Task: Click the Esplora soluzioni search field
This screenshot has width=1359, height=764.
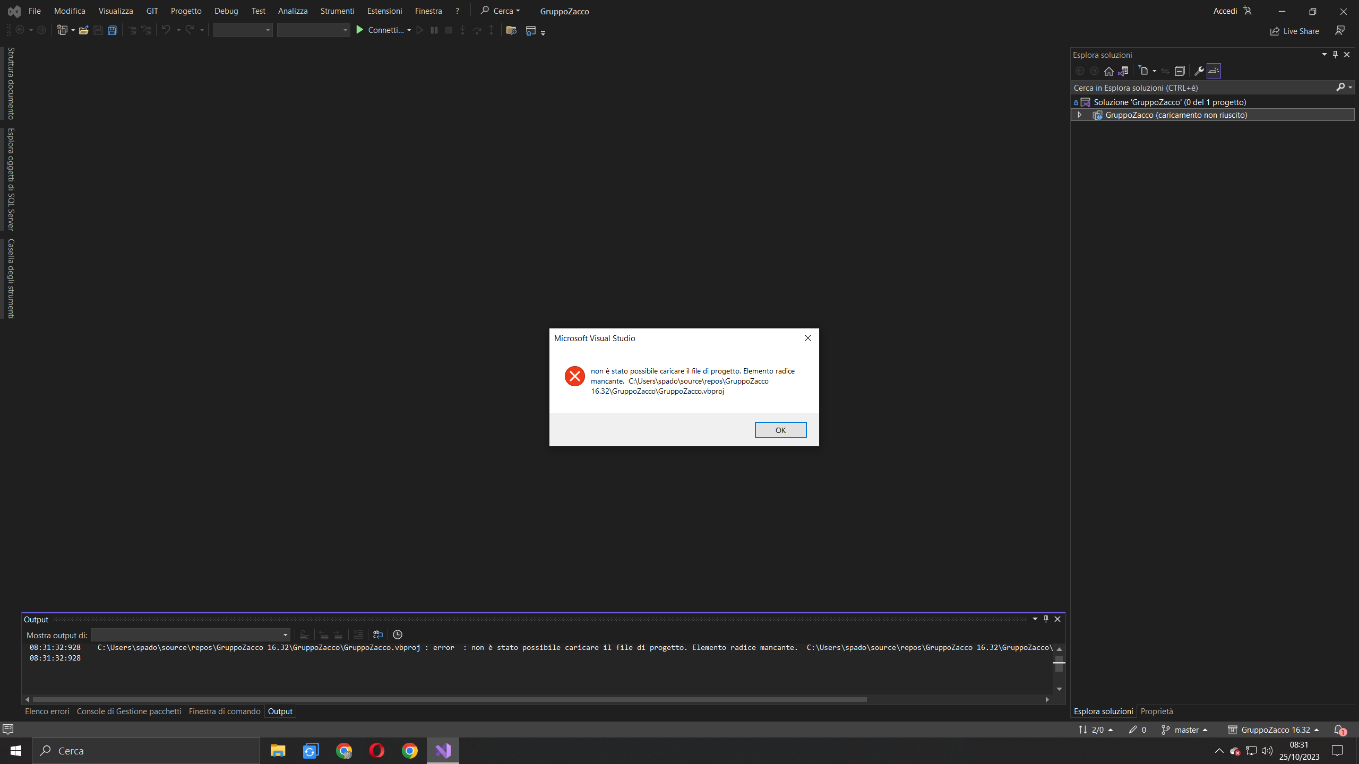Action: tap(1202, 88)
